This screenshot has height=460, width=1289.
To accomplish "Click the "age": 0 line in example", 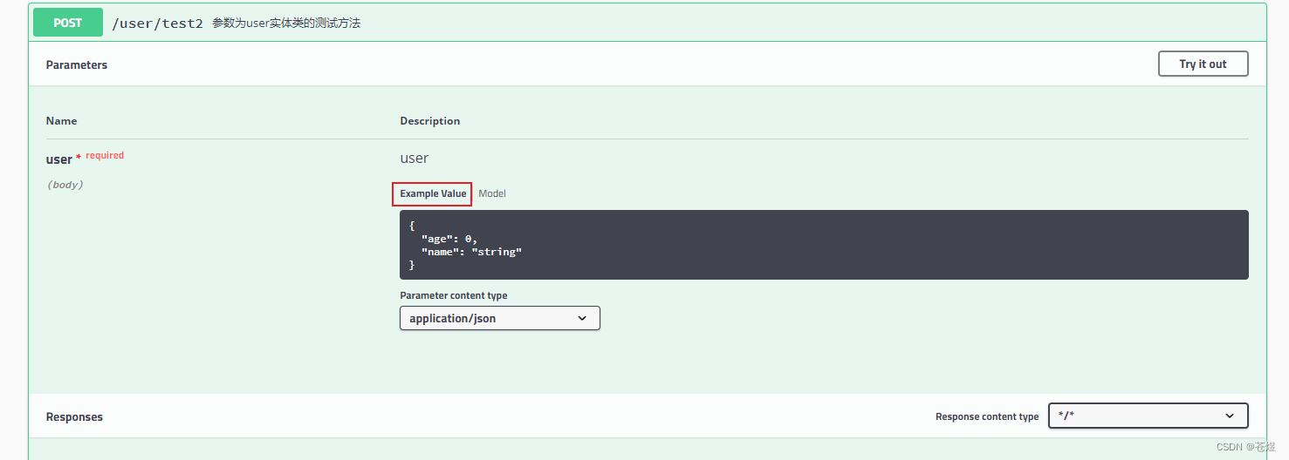I will pyautogui.click(x=449, y=238).
